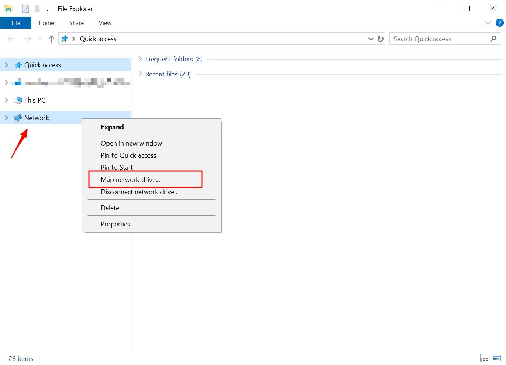The width and height of the screenshot is (506, 365).
Task: Open the address bar history dropdown
Action: (371, 39)
